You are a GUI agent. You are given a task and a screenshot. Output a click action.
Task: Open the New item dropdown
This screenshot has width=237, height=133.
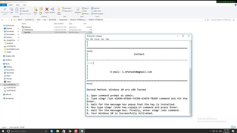point(67,8)
